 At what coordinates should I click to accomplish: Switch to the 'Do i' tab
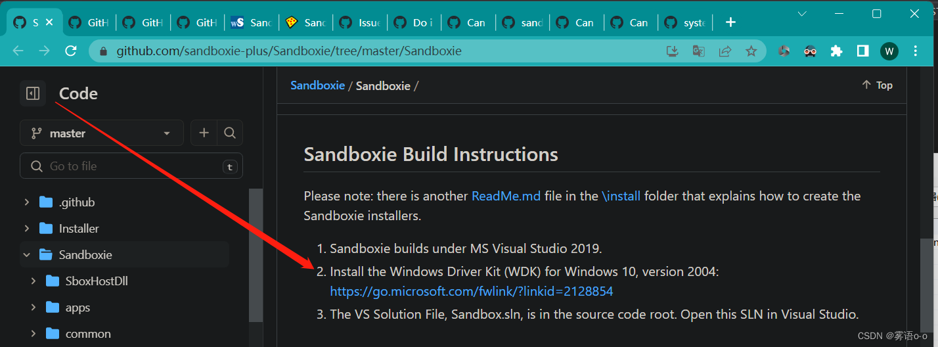(x=413, y=22)
